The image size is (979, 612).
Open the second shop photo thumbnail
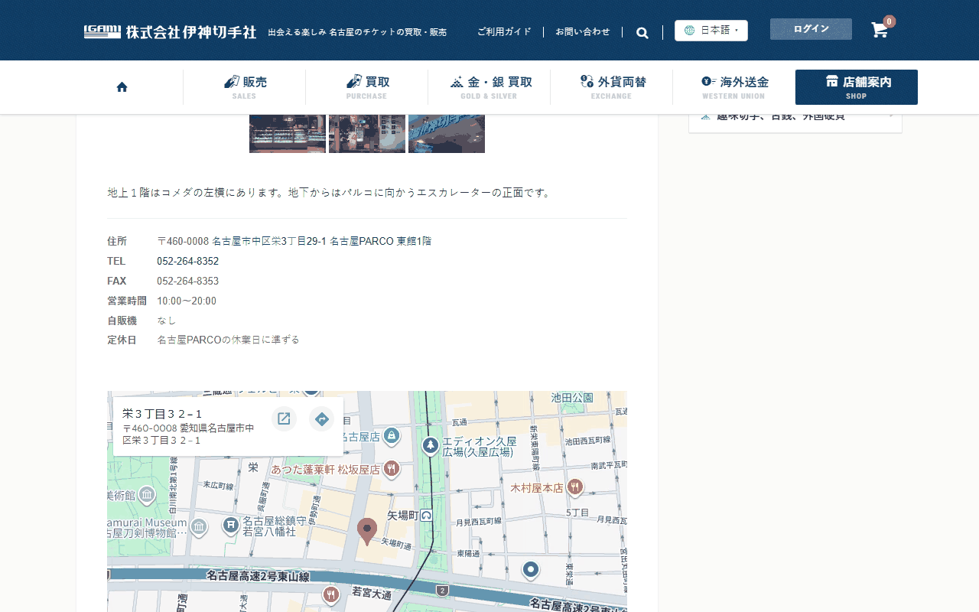pyautogui.click(x=367, y=134)
